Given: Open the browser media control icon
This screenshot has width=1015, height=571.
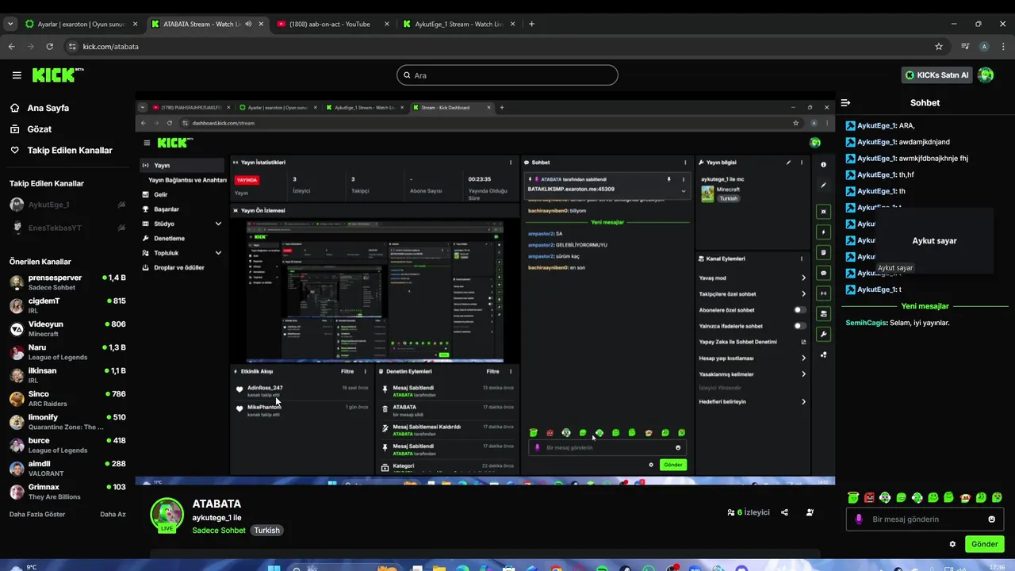Looking at the screenshot, I should 965,46.
